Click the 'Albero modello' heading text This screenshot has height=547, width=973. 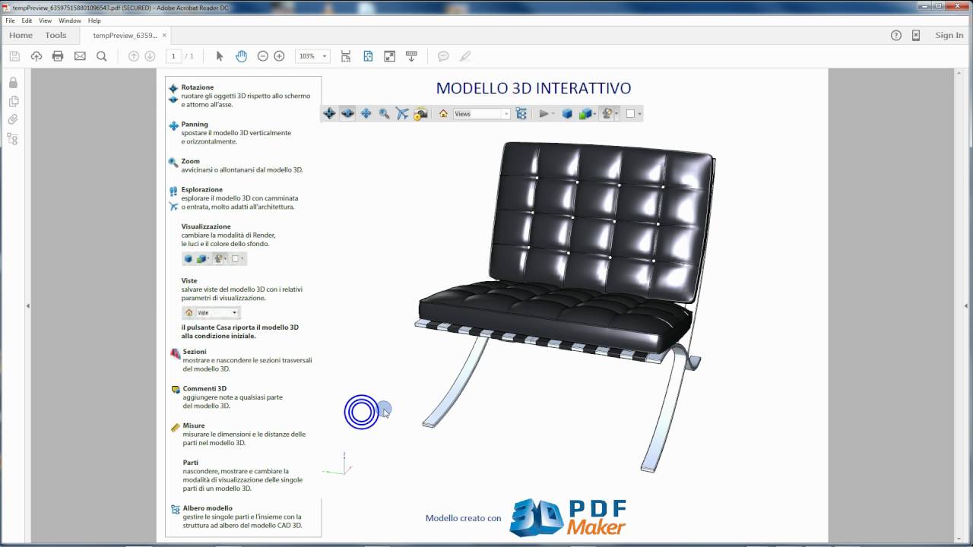point(208,508)
